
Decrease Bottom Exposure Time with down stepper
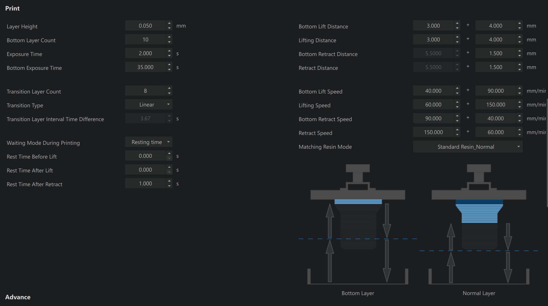coord(169,70)
